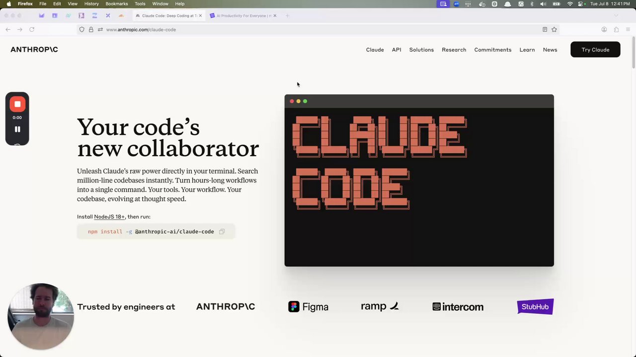Open the Zoom menu bar icon

coord(456,3)
